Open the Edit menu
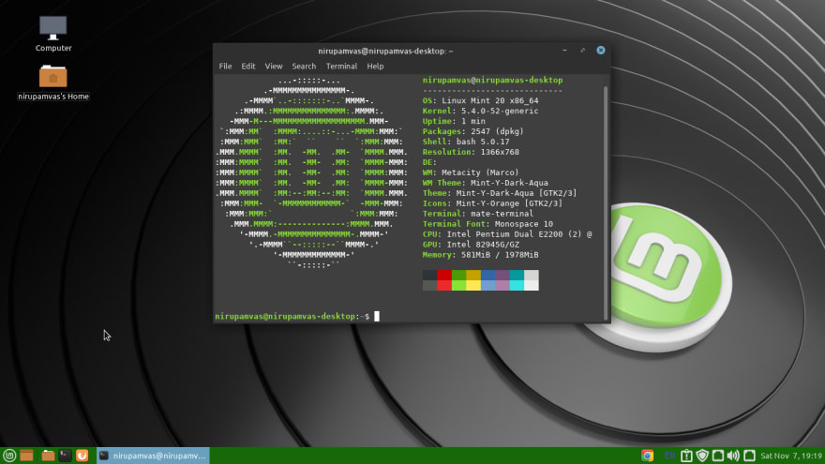The image size is (825, 464). [247, 67]
